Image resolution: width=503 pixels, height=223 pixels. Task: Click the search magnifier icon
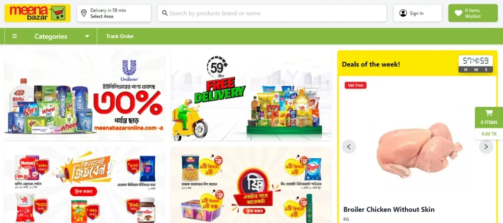coord(165,13)
